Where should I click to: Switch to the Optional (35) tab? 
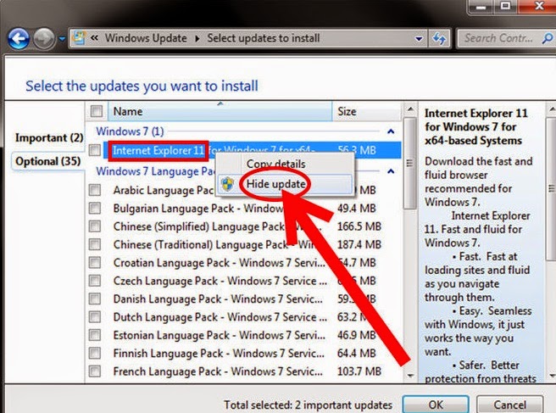pyautogui.click(x=48, y=161)
